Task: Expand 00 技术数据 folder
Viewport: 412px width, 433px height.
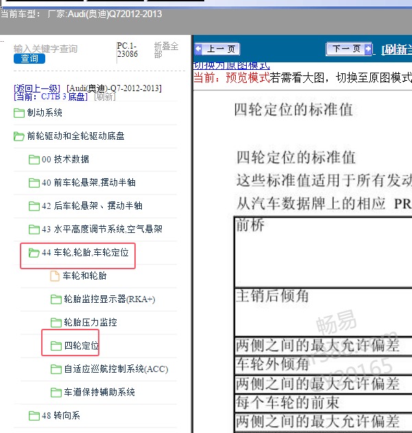Action: [66, 160]
